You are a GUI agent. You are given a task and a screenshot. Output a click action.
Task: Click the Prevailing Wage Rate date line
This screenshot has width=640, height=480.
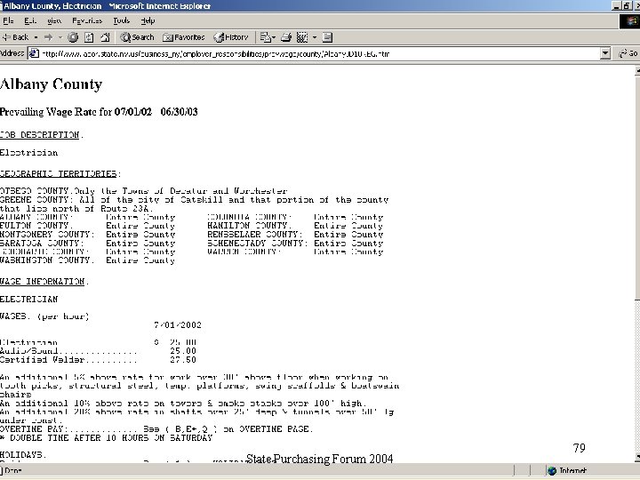coord(99,112)
